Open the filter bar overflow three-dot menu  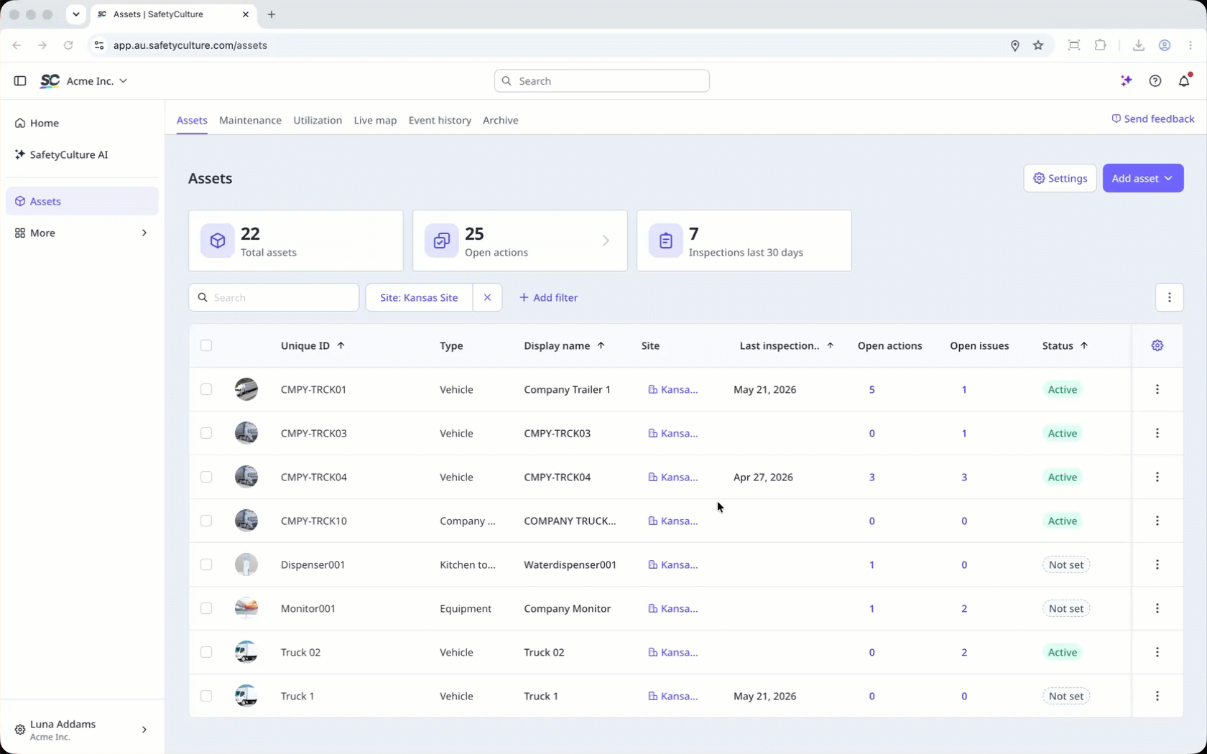pos(1169,297)
